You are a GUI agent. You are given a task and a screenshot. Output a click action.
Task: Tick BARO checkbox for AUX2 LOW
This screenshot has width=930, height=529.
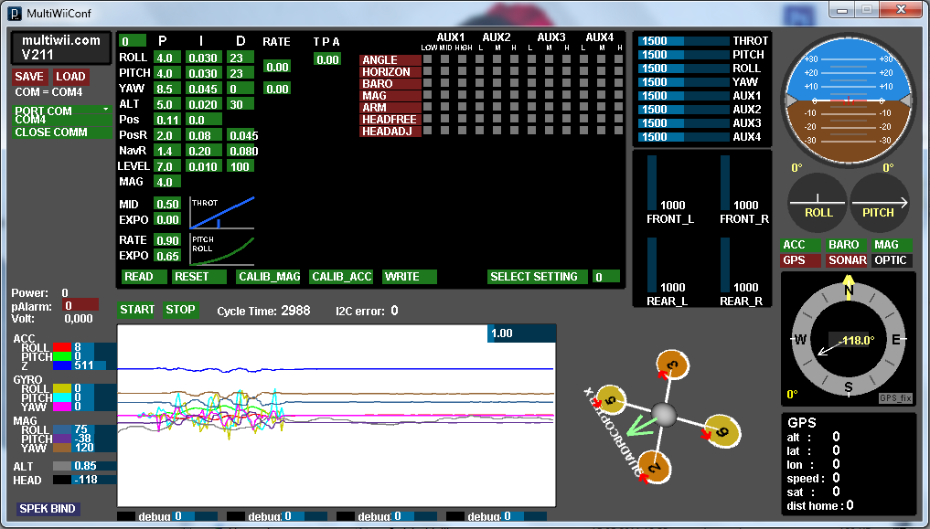click(x=480, y=84)
